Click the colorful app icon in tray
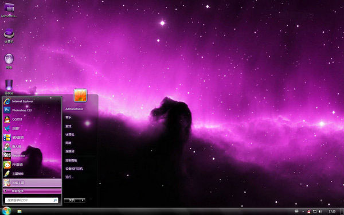344x215 pixels. (309, 212)
